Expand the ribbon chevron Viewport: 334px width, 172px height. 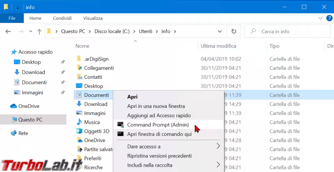pos(320,18)
